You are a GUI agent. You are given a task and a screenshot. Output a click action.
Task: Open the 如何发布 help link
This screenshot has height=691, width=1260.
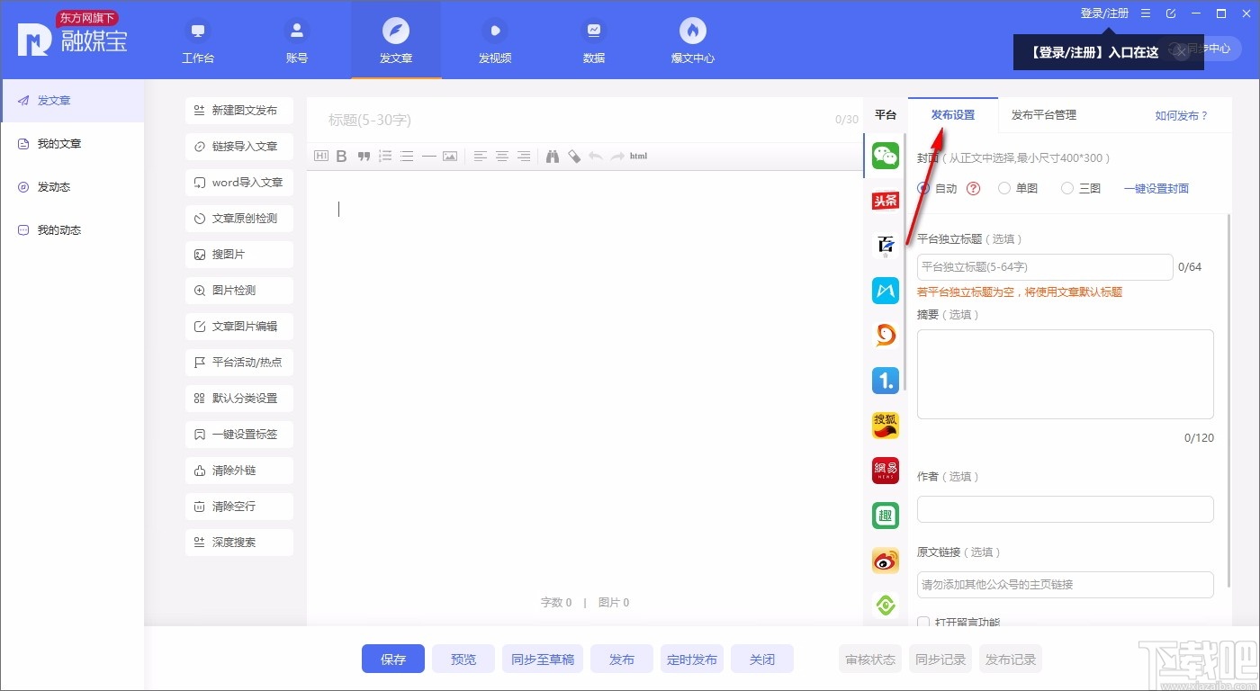[x=1182, y=114]
